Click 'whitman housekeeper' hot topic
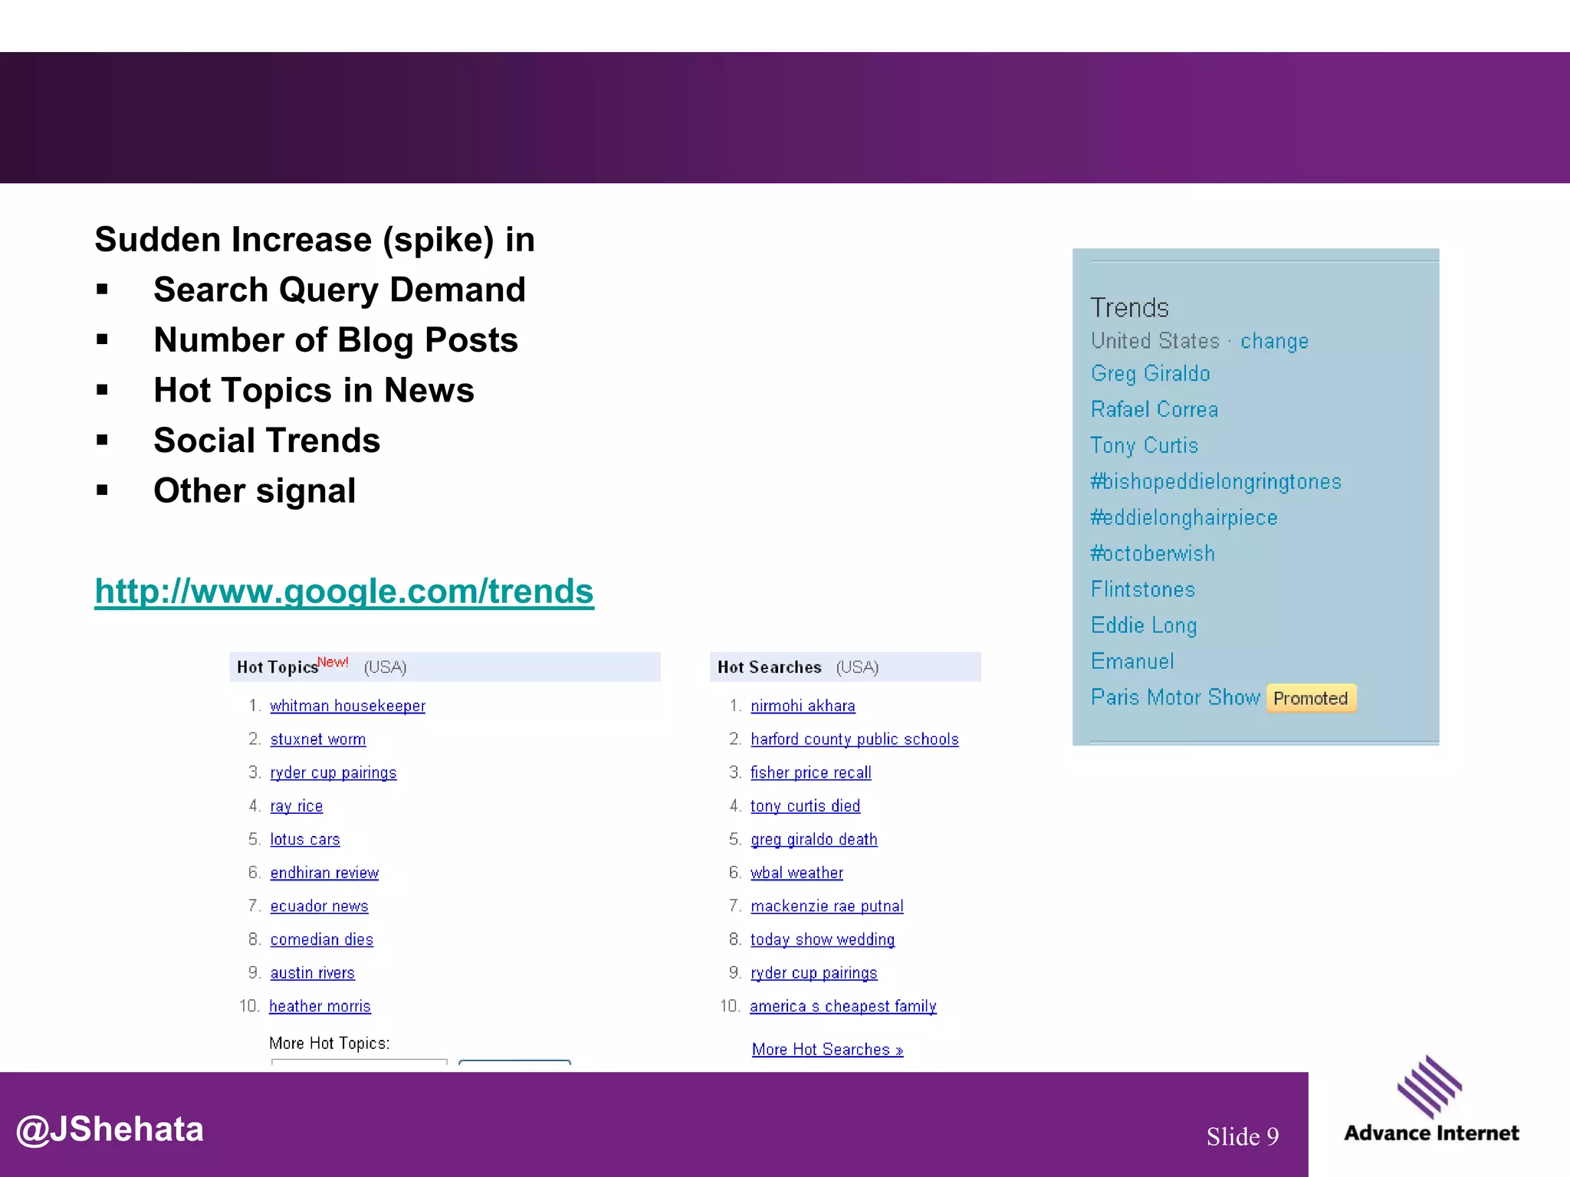 pos(347,706)
